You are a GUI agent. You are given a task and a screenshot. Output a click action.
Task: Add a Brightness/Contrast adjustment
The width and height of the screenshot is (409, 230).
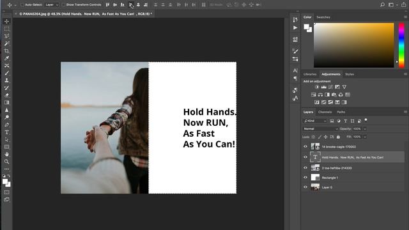[317, 87]
